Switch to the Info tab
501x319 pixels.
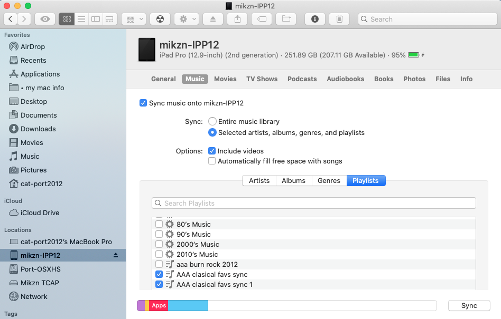pos(466,79)
